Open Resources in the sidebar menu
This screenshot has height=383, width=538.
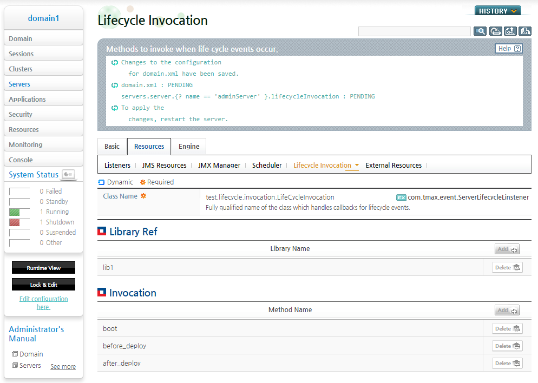(x=44, y=129)
